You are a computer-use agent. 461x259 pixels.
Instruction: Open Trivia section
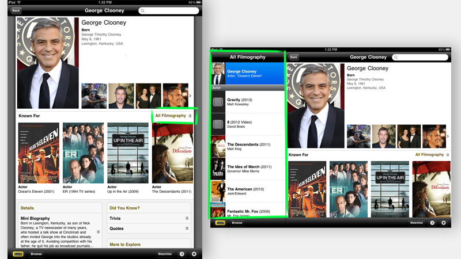point(149,218)
